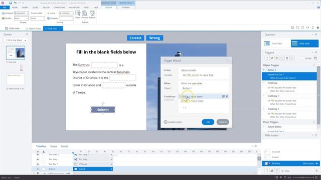Collapse the Button 1 trigger group

(x=264, y=70)
